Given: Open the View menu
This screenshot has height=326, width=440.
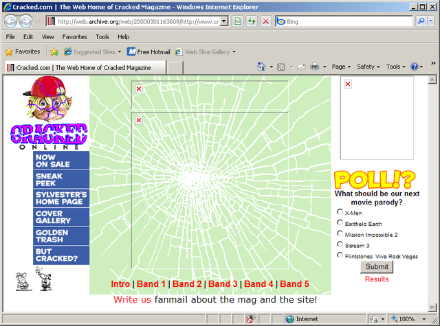Looking at the screenshot, I should click(47, 37).
